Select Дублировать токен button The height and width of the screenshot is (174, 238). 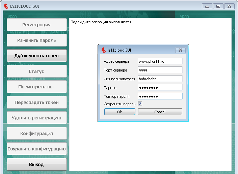(x=36, y=56)
